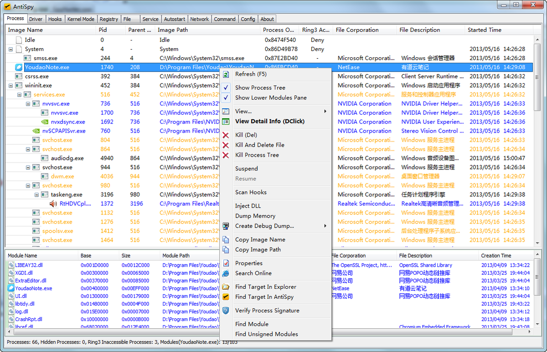Click the speaker icon next to RtHDVCpl
547x352 pixels.
pyautogui.click(x=54, y=204)
